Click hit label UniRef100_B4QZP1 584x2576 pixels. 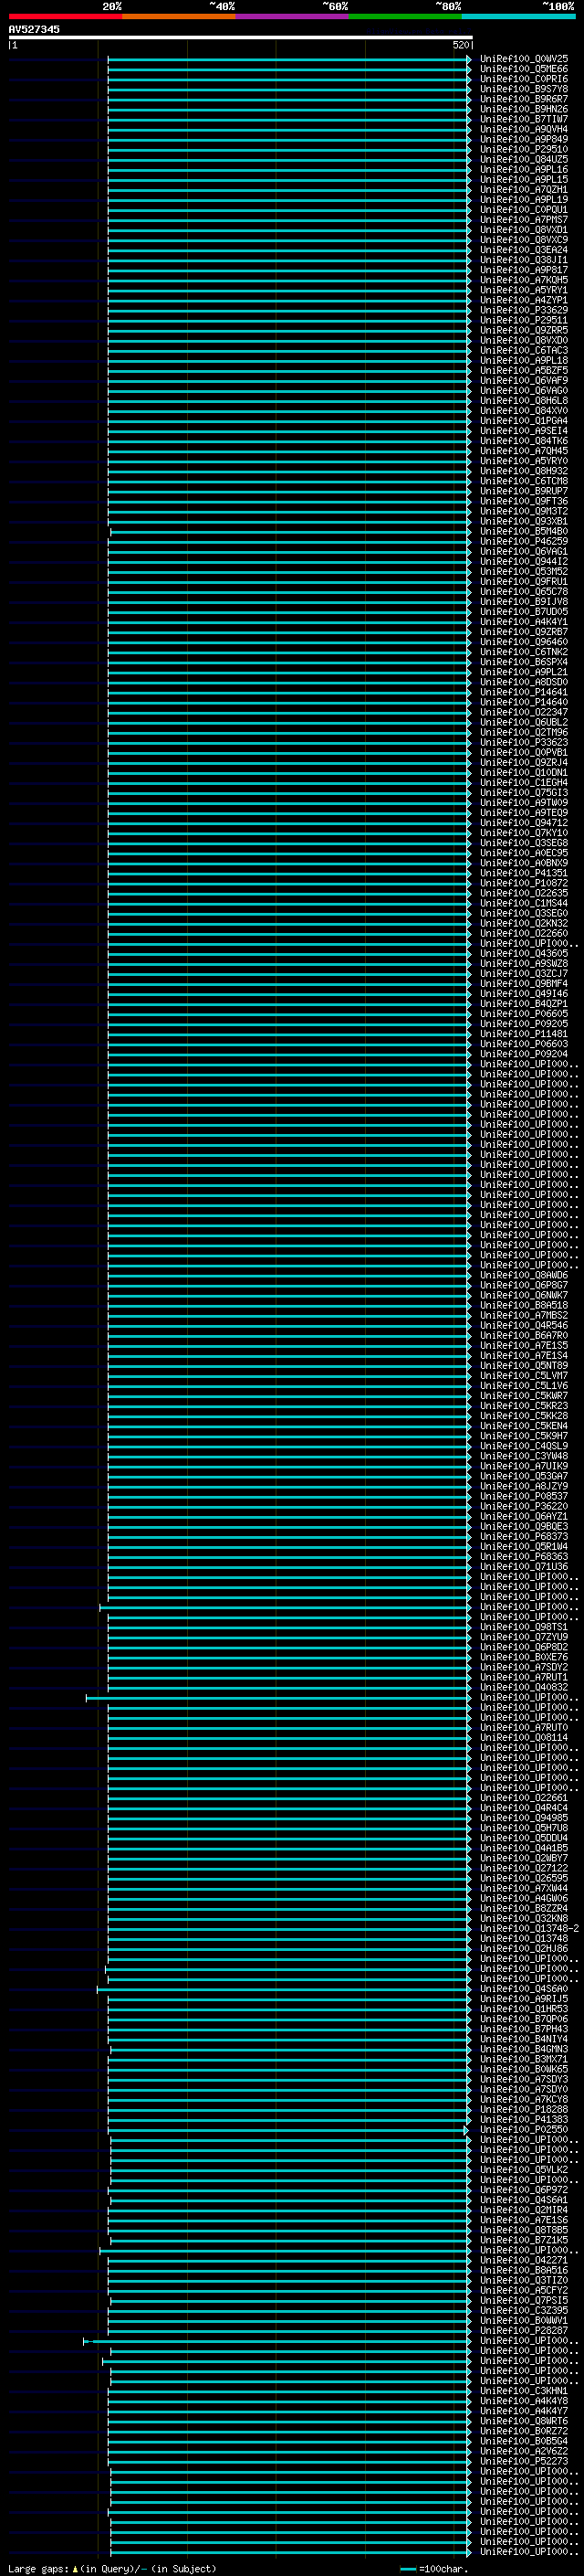point(524,1003)
